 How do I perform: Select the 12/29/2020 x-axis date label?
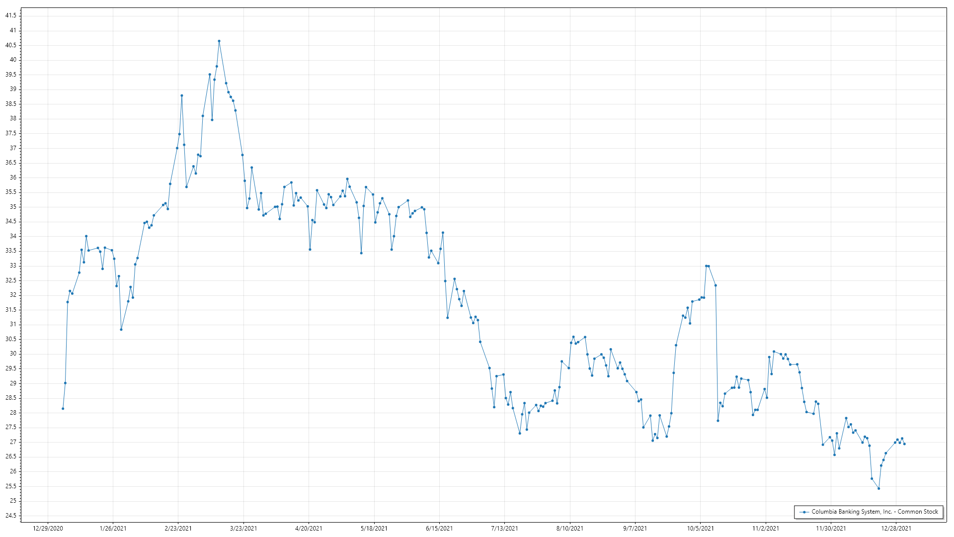[x=48, y=528]
